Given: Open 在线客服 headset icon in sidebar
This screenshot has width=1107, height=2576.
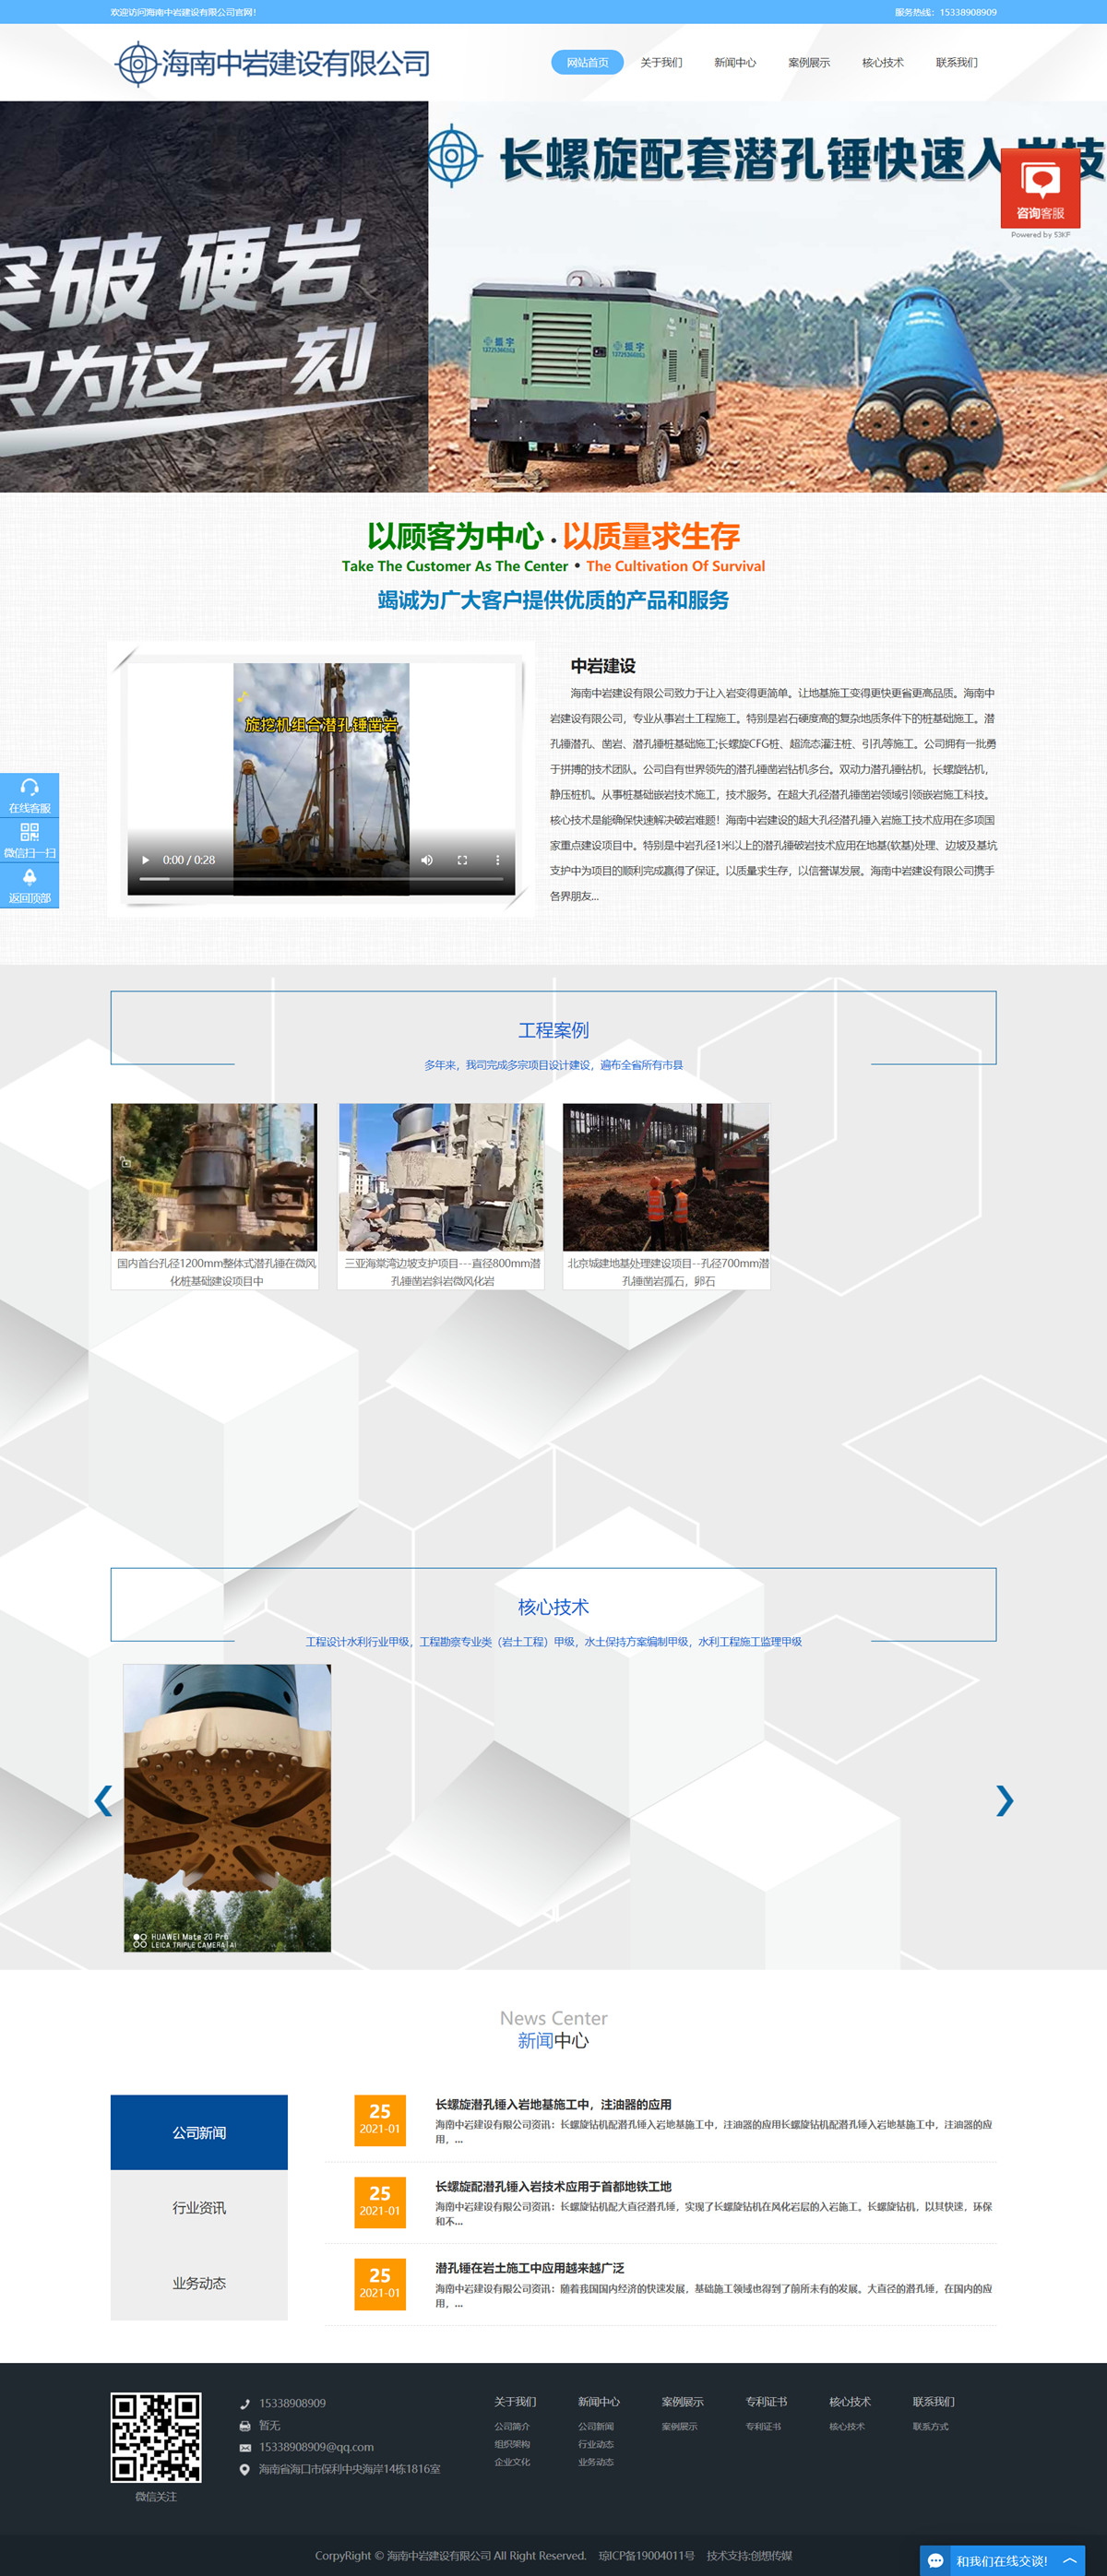Looking at the screenshot, I should (29, 794).
